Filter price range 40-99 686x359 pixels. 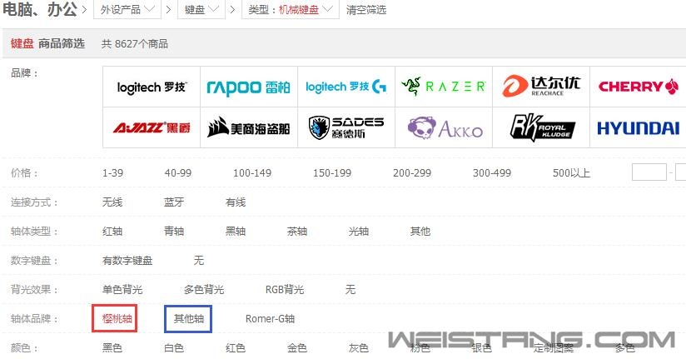point(177,173)
